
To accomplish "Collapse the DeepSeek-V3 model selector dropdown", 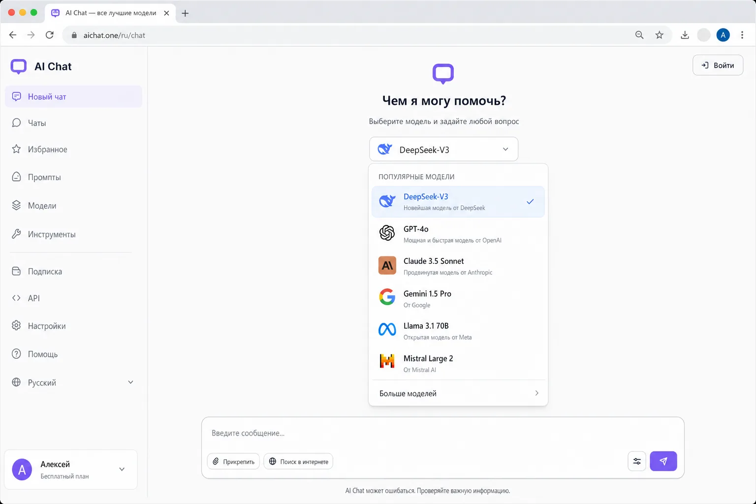I will point(443,149).
